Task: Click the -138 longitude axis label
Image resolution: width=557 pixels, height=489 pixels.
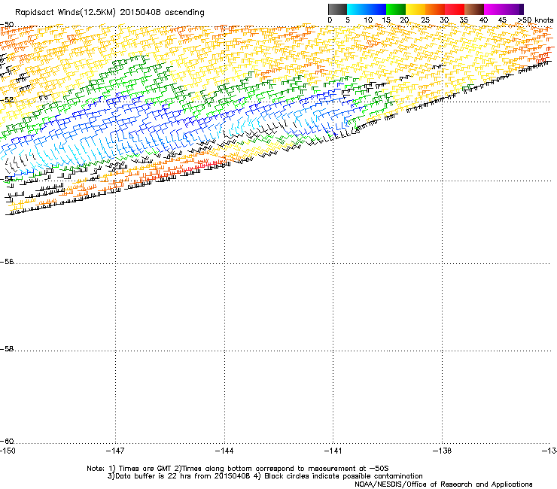Action: click(x=443, y=451)
